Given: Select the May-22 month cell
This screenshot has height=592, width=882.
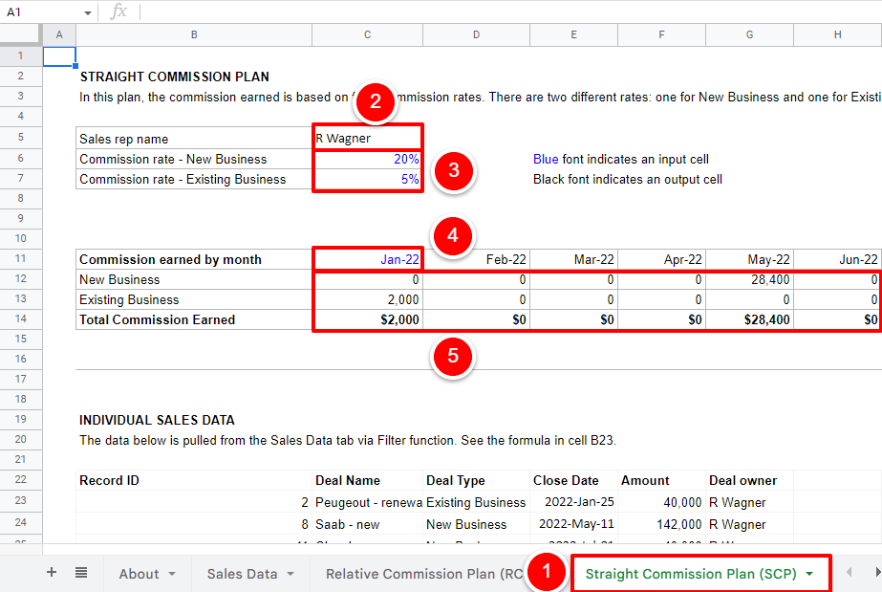Looking at the screenshot, I should (749, 259).
